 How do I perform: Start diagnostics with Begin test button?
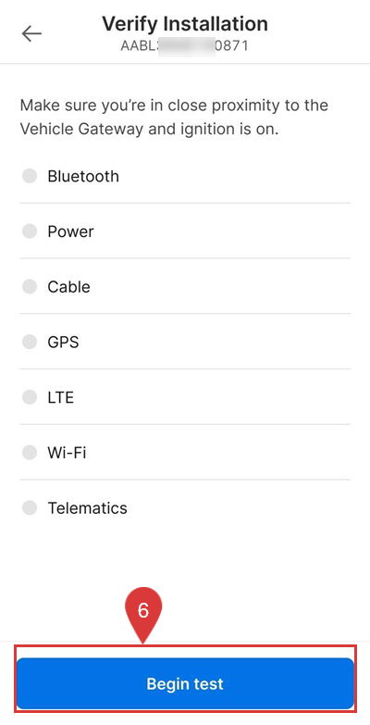point(185,683)
